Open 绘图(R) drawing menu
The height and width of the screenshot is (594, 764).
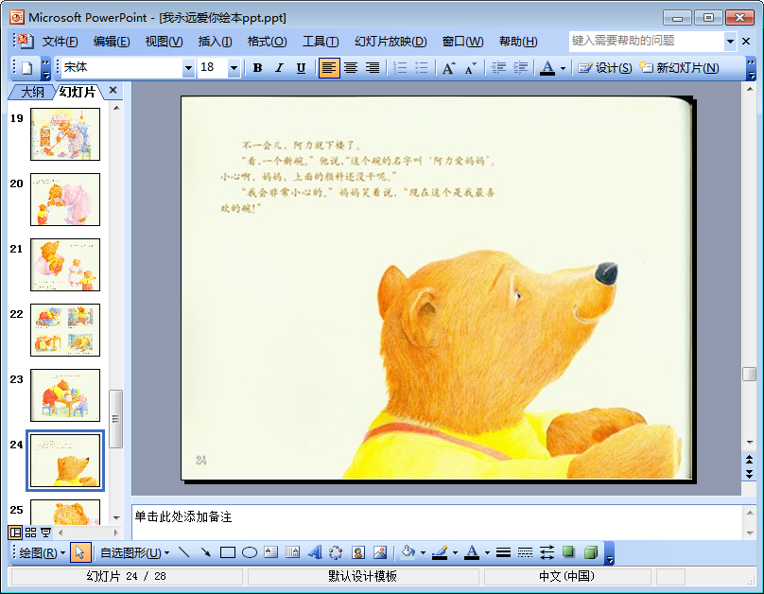click(42, 552)
